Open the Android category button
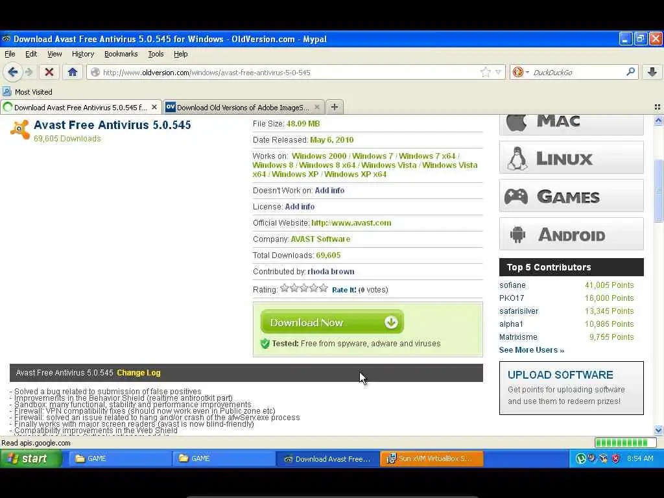This screenshot has height=498, width=664. [x=571, y=233]
